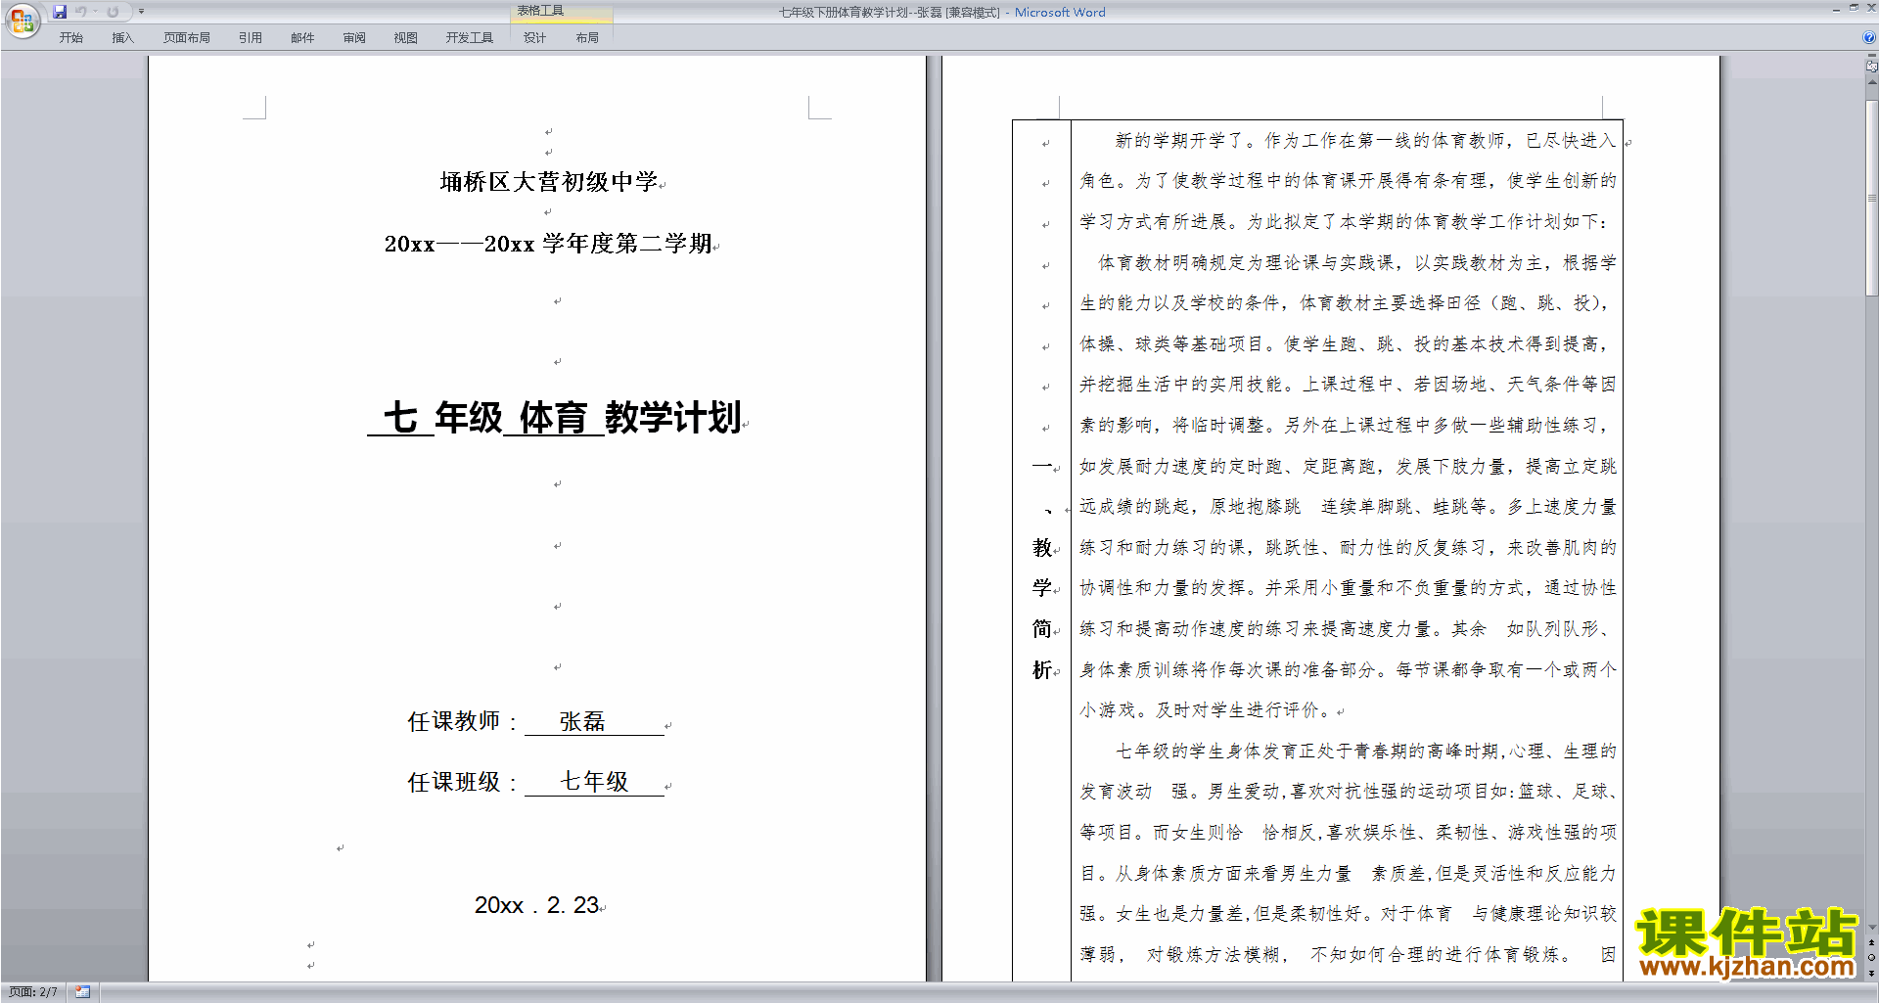This screenshot has width=1879, height=1003.
Task: Restore down the Word window
Action: click(x=1854, y=8)
